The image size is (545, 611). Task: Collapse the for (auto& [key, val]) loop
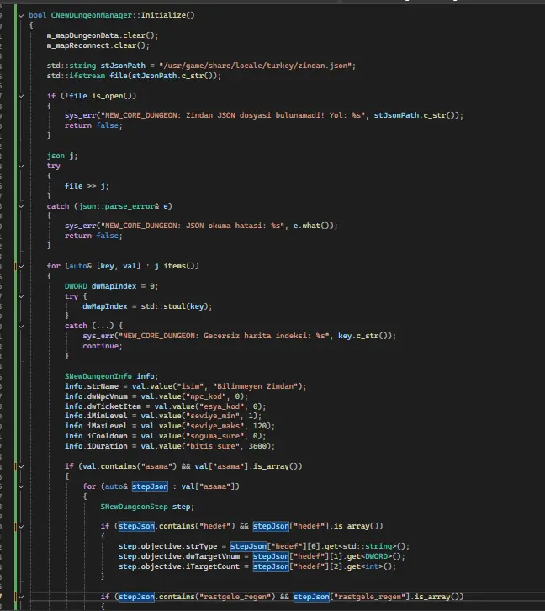pyautogui.click(x=21, y=266)
